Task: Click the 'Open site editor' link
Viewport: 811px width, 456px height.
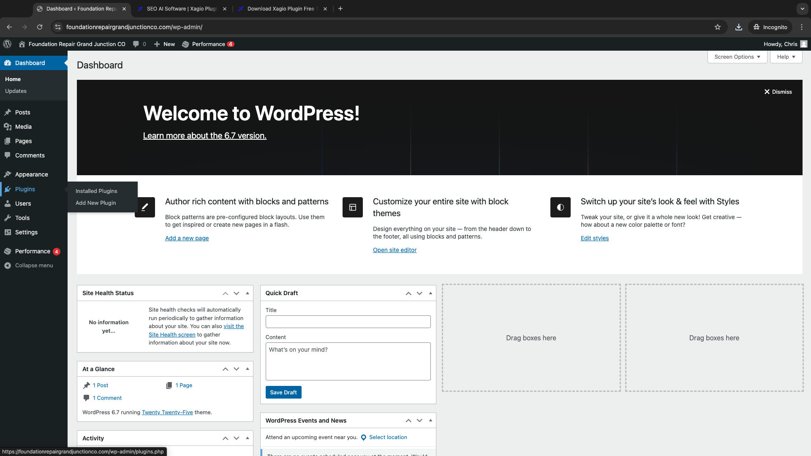Action: 395,250
